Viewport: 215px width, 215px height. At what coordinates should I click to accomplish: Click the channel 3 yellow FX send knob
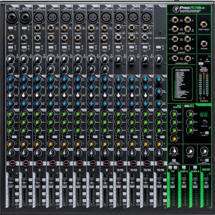tap(37, 144)
